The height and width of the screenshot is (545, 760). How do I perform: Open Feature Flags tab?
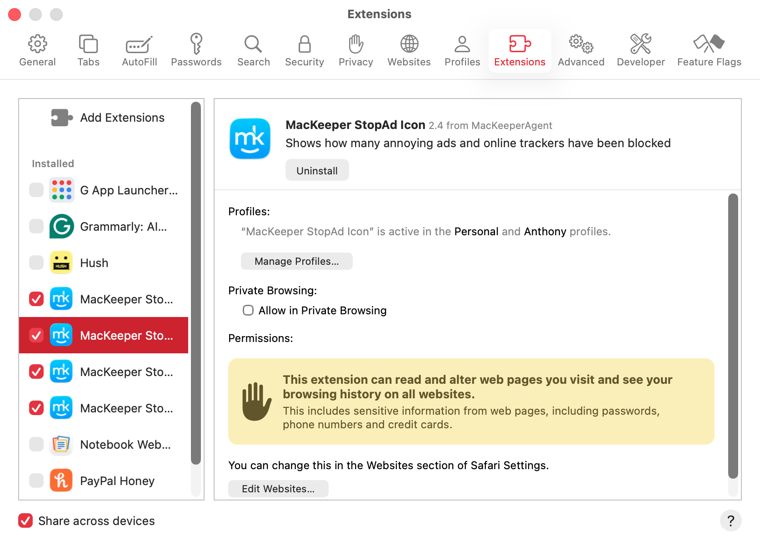tap(709, 51)
